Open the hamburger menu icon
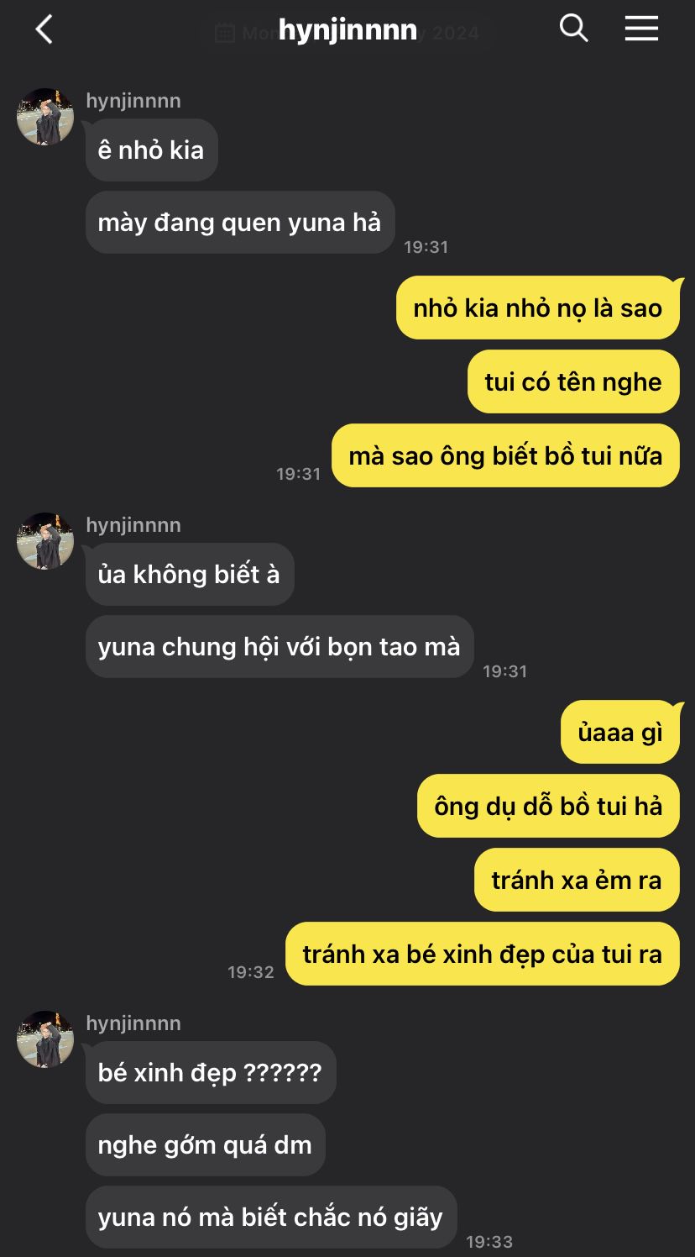695x1257 pixels. click(641, 29)
